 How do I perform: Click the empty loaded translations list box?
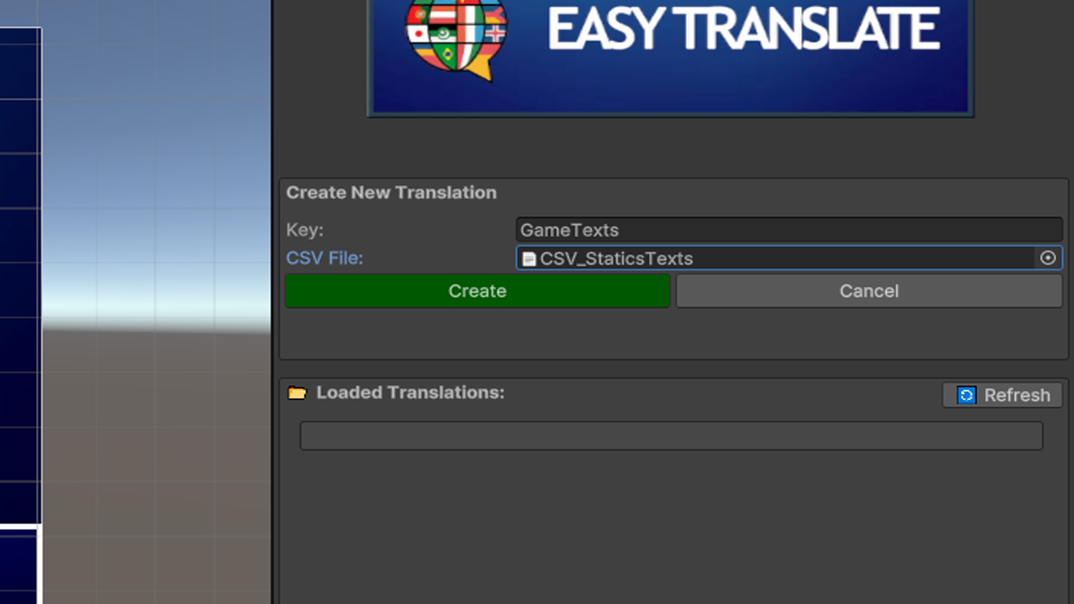(x=671, y=436)
